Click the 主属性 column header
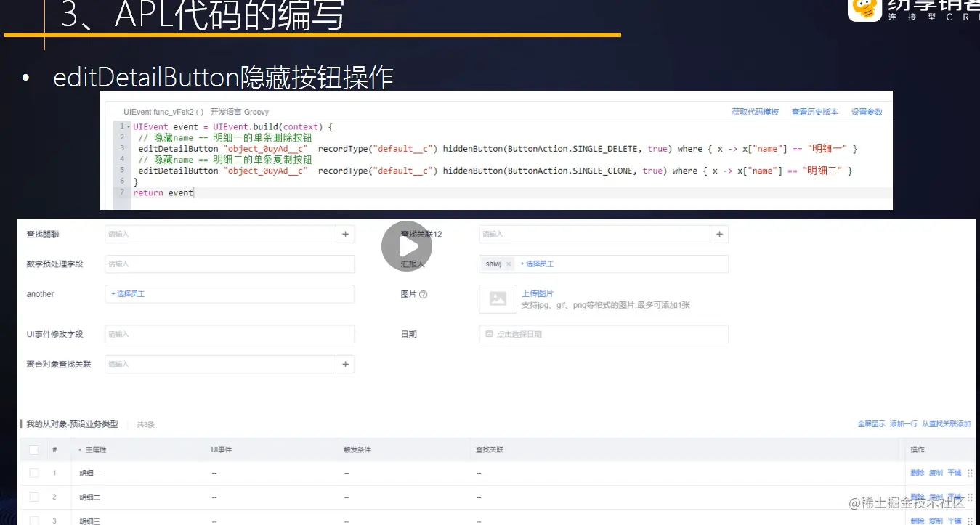The height and width of the screenshot is (525, 980). coord(96,450)
